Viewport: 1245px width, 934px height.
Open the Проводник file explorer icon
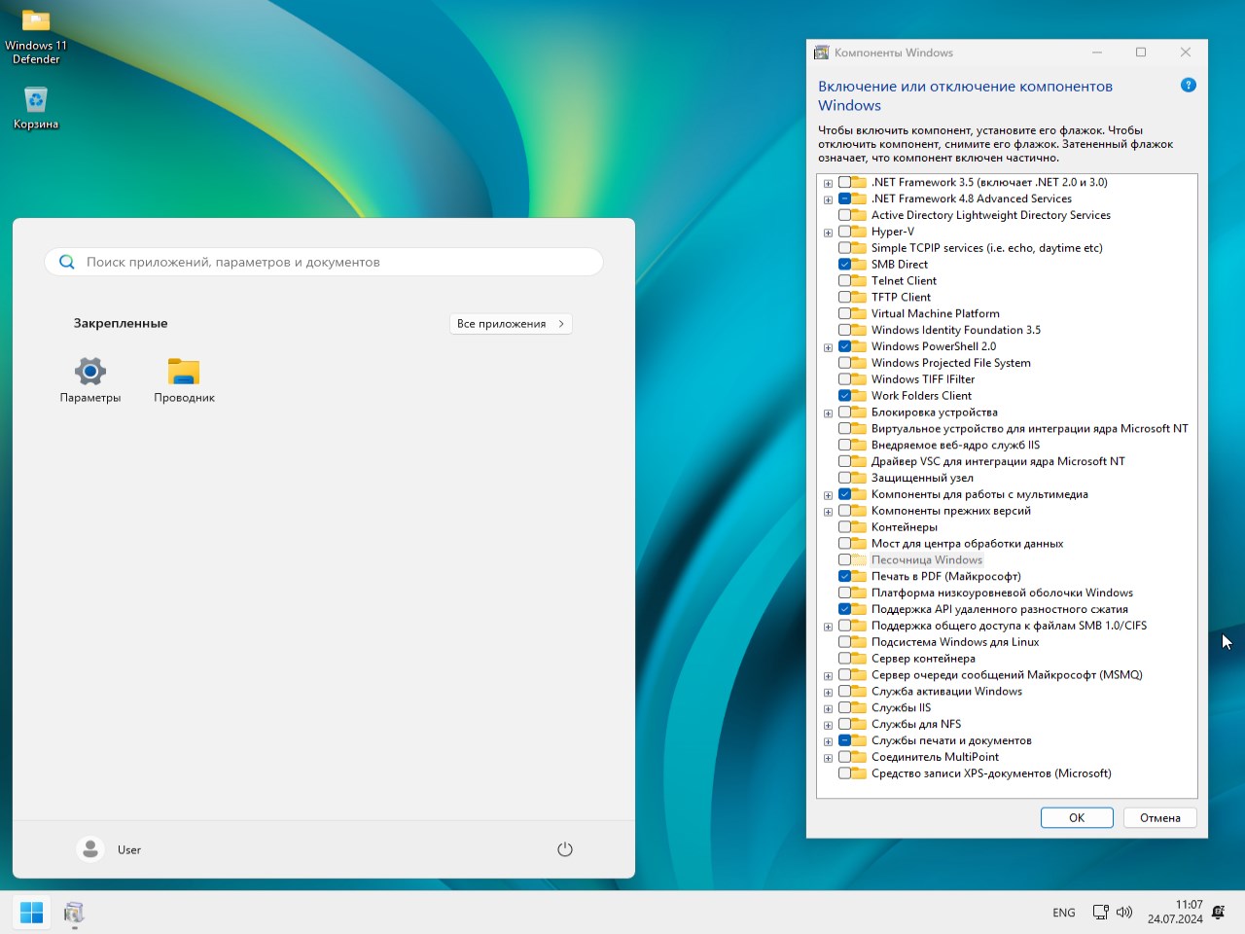[184, 372]
